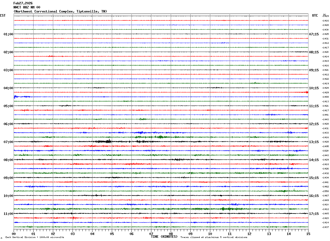Click the Feb27,2026 date text
The height and width of the screenshot is (241, 330).
tap(23, 3)
